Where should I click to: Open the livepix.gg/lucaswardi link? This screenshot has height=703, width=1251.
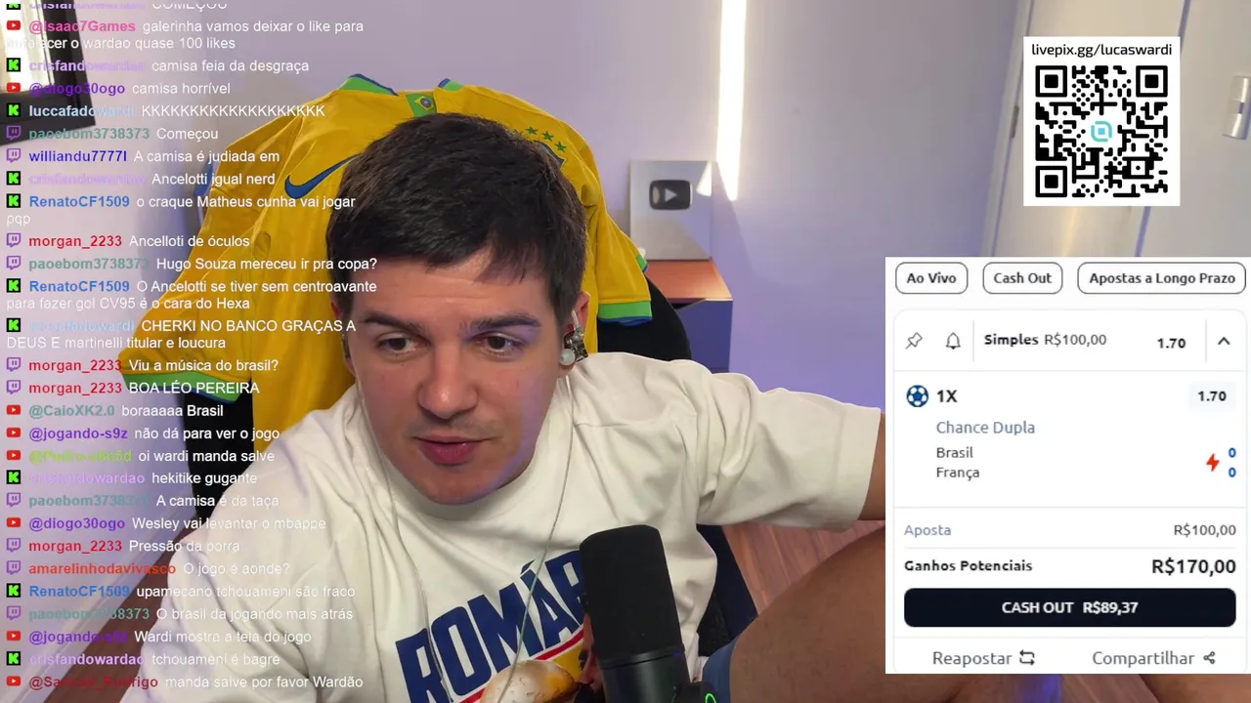1101,50
